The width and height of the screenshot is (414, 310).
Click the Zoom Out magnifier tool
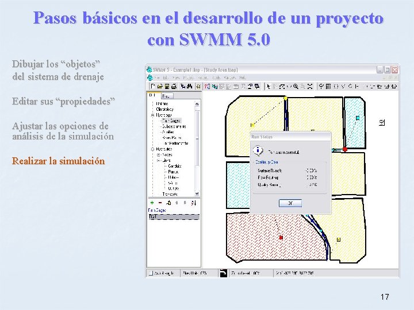pos(303,87)
